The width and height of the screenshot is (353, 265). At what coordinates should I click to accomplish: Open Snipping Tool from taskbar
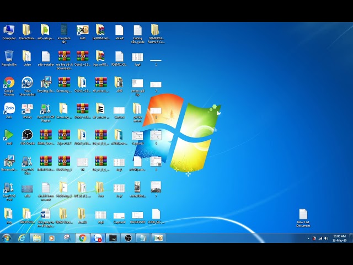click(67, 238)
